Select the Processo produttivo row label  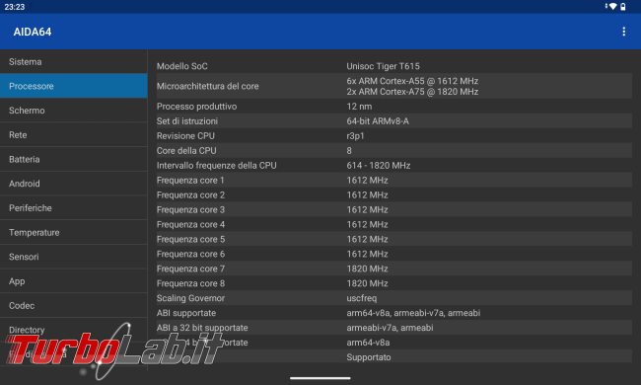click(x=196, y=107)
